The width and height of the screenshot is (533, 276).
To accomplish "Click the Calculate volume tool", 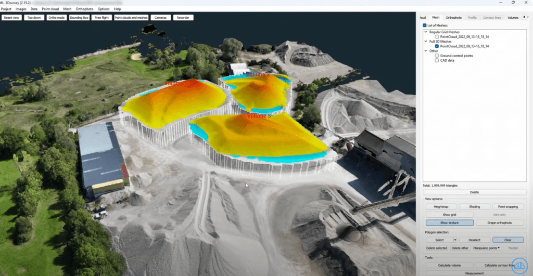I will coord(449,266).
